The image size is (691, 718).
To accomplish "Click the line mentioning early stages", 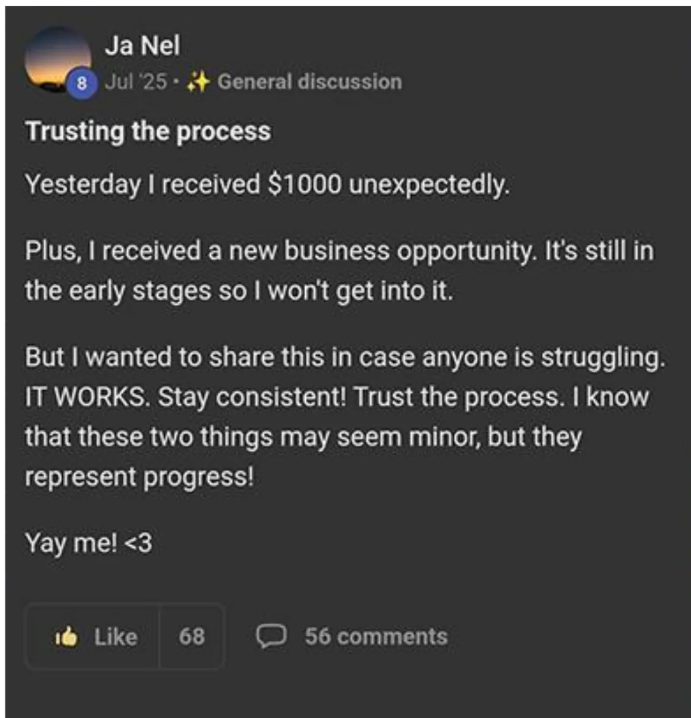I will coord(238,291).
